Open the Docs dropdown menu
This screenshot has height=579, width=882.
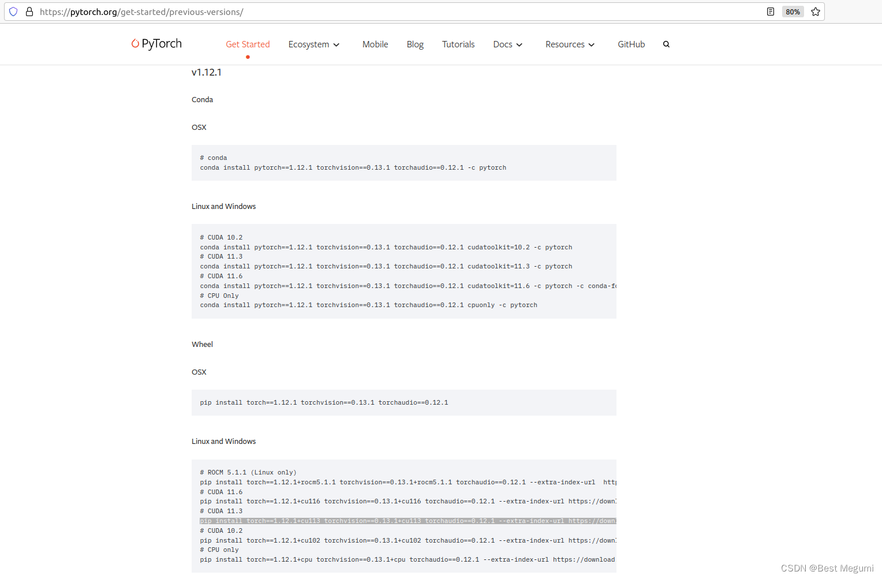pos(507,44)
